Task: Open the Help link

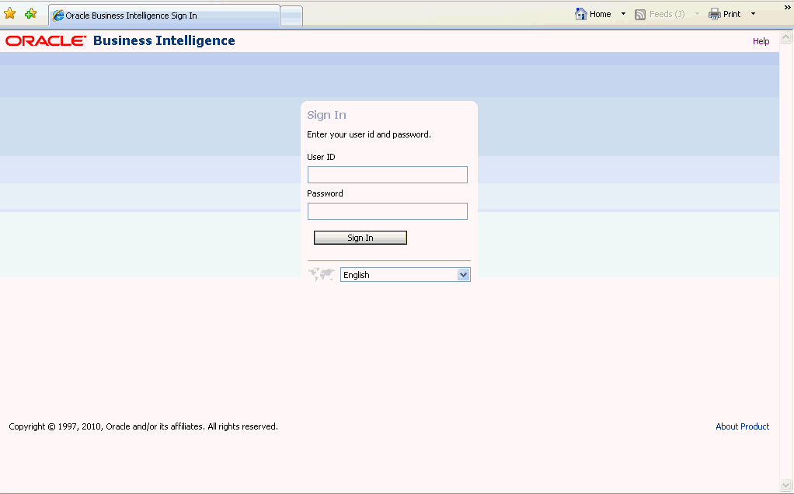Action: pyautogui.click(x=761, y=41)
